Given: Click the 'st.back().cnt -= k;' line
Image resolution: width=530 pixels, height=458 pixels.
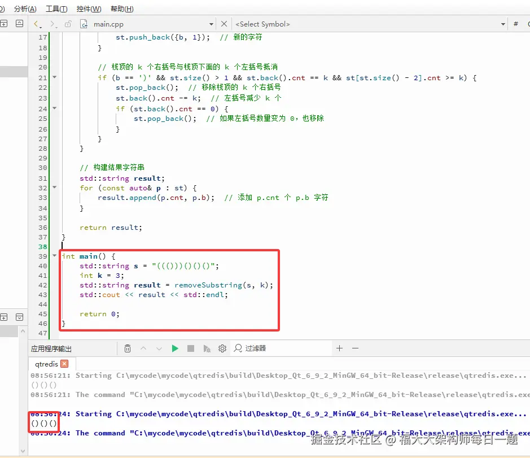Looking at the screenshot, I should coord(158,98).
